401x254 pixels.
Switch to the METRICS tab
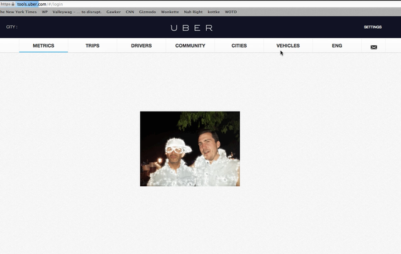[x=43, y=46]
